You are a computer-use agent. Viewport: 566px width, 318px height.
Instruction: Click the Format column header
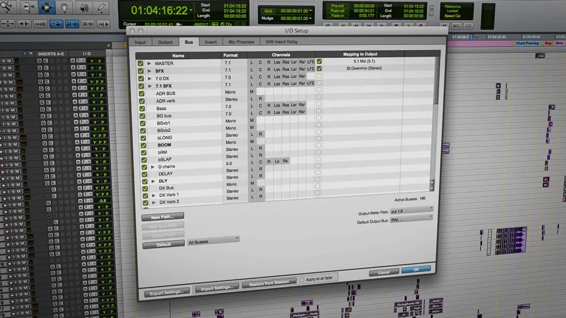coord(231,55)
